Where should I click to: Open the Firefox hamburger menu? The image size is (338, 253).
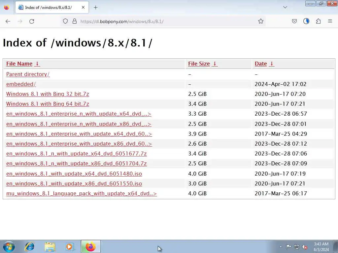pyautogui.click(x=330, y=21)
